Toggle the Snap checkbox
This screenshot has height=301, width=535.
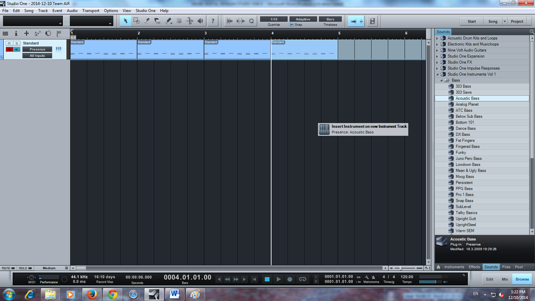coord(292,25)
